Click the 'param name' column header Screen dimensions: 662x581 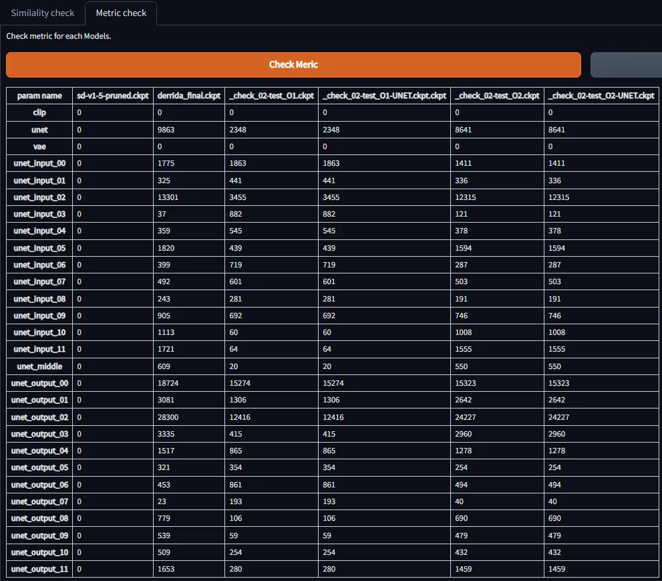(39, 96)
